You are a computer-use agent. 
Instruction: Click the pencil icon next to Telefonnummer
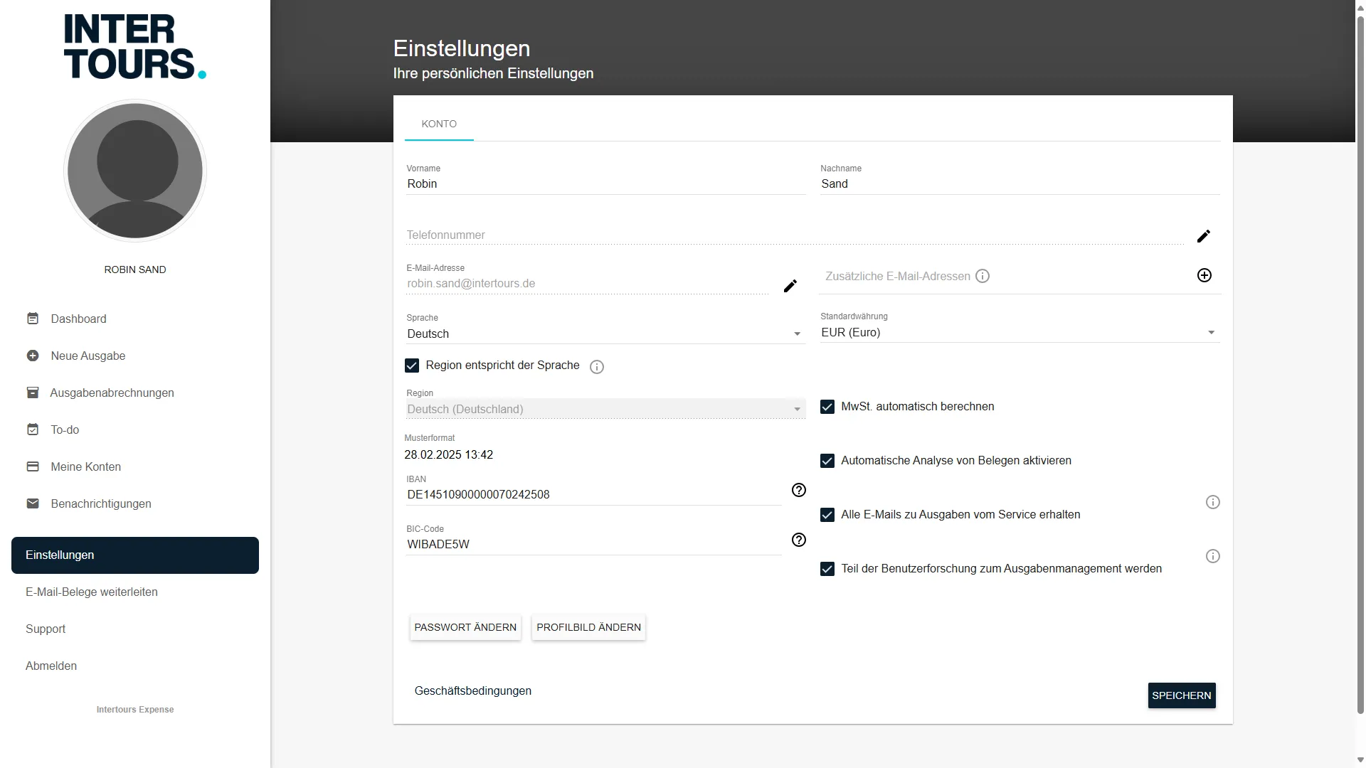pos(1204,236)
